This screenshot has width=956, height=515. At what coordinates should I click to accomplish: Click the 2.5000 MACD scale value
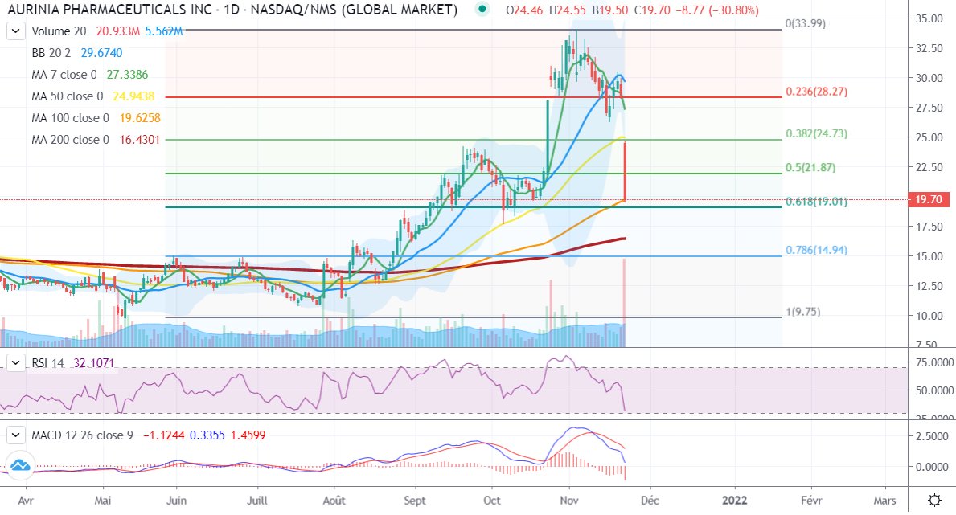[932, 436]
